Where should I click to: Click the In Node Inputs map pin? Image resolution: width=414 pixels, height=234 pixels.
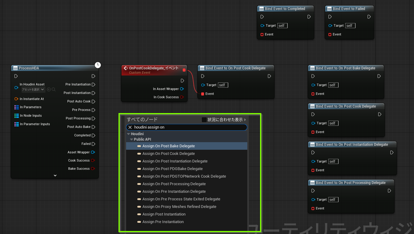17,116
